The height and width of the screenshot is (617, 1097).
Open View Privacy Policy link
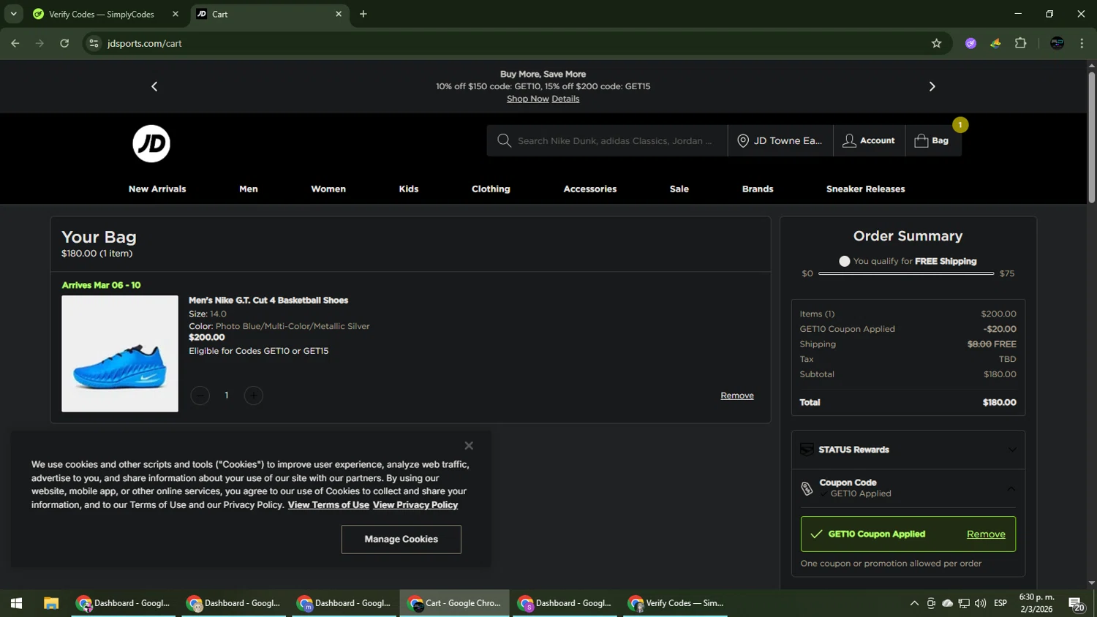point(415,505)
